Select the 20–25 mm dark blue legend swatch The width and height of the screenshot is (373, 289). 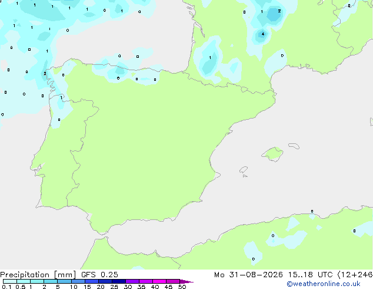105,281
